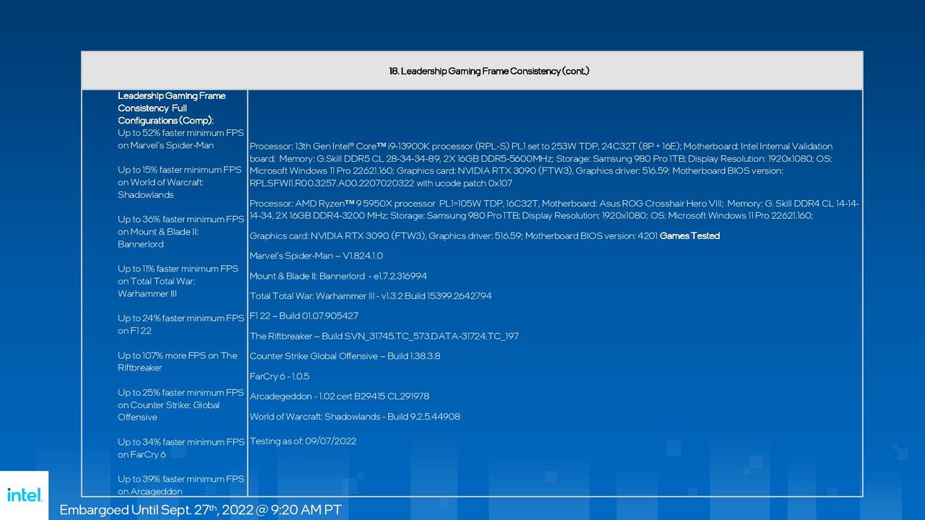
Task: Click 'F1 22 – Build 01.07.905427' line
Action: [x=304, y=316]
